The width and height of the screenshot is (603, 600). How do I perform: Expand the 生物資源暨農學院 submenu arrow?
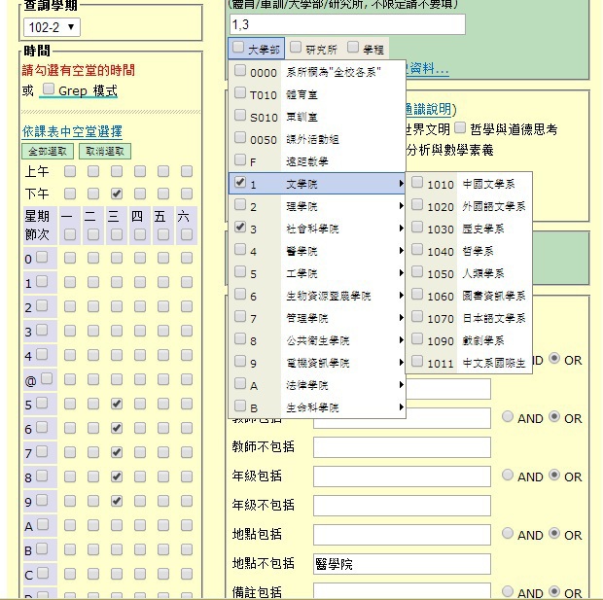pos(401,296)
